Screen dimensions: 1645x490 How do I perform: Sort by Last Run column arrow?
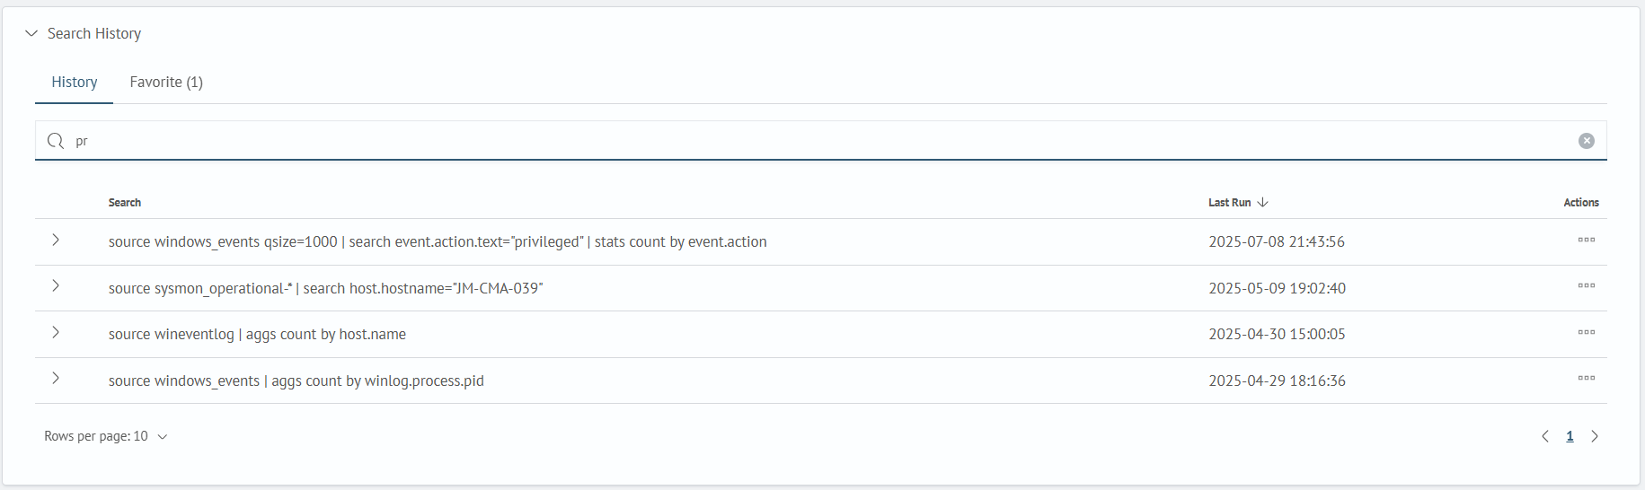point(1262,202)
